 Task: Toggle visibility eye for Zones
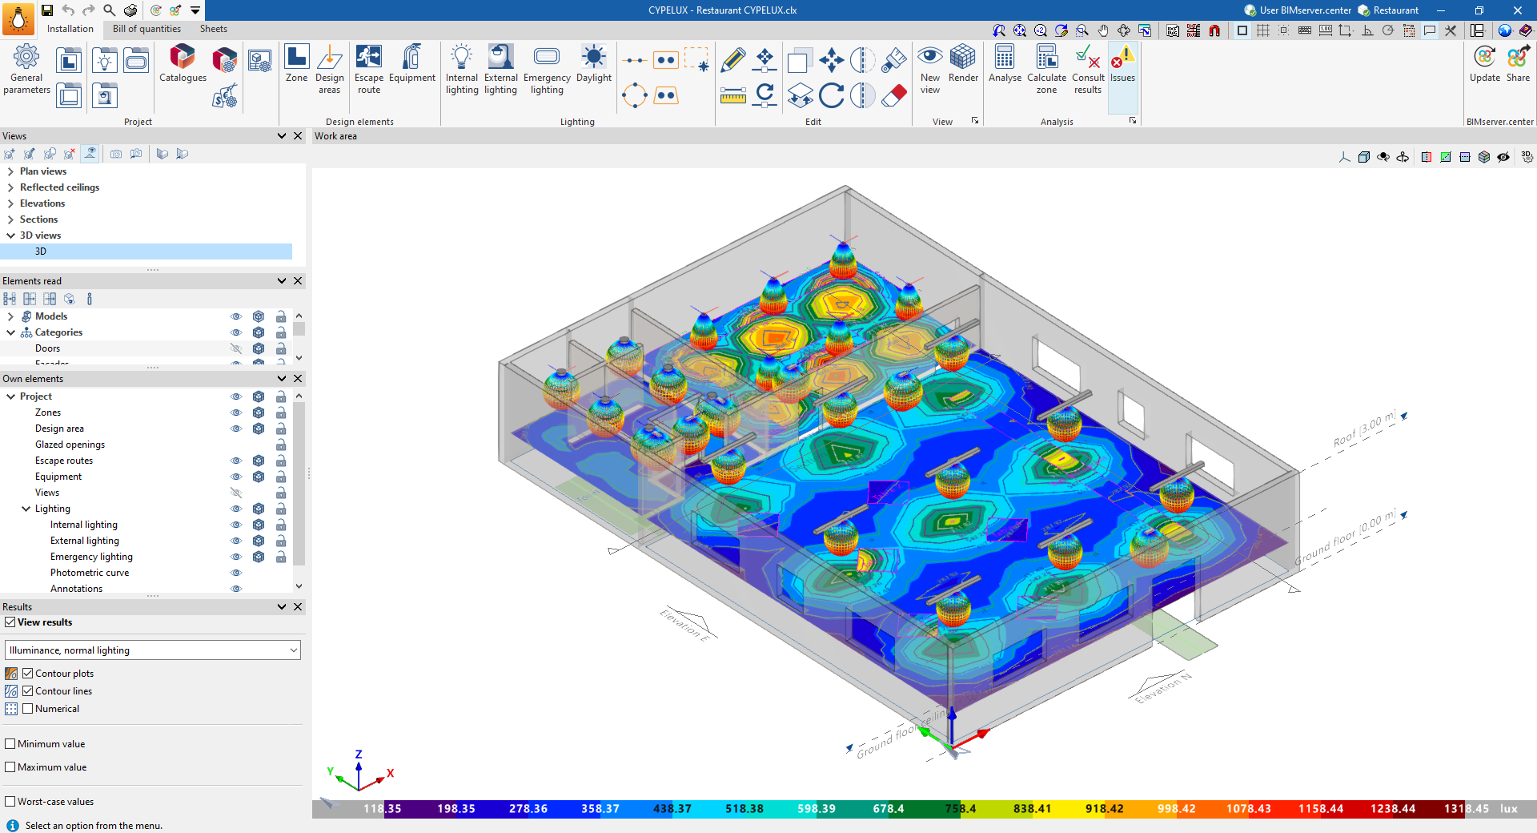click(x=236, y=412)
